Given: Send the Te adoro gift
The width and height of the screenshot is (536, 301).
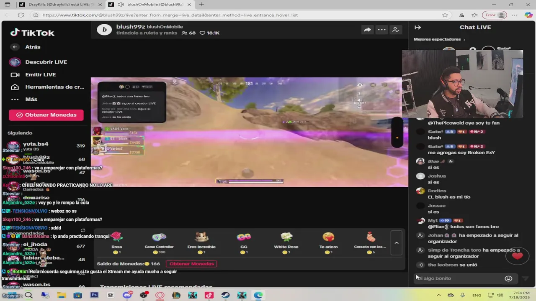Looking at the screenshot, I should (328, 243).
